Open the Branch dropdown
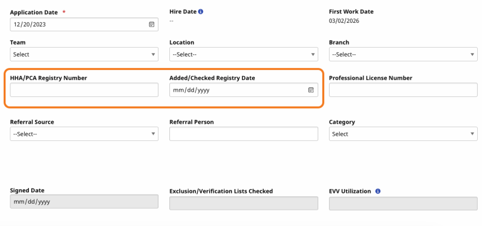 403,54
